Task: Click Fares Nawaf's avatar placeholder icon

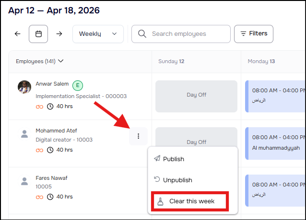Action: [24, 181]
